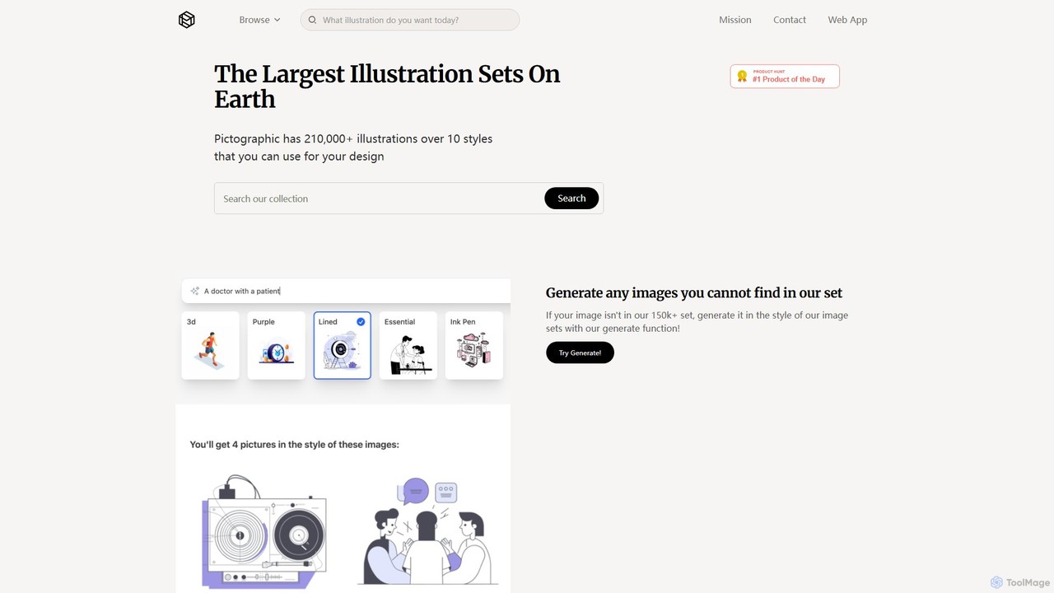1054x593 pixels.
Task: Select the Purple style card
Action: 276,345
